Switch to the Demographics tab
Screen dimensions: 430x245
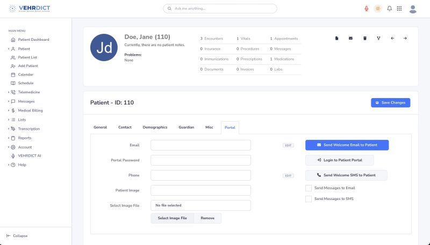tap(155, 127)
